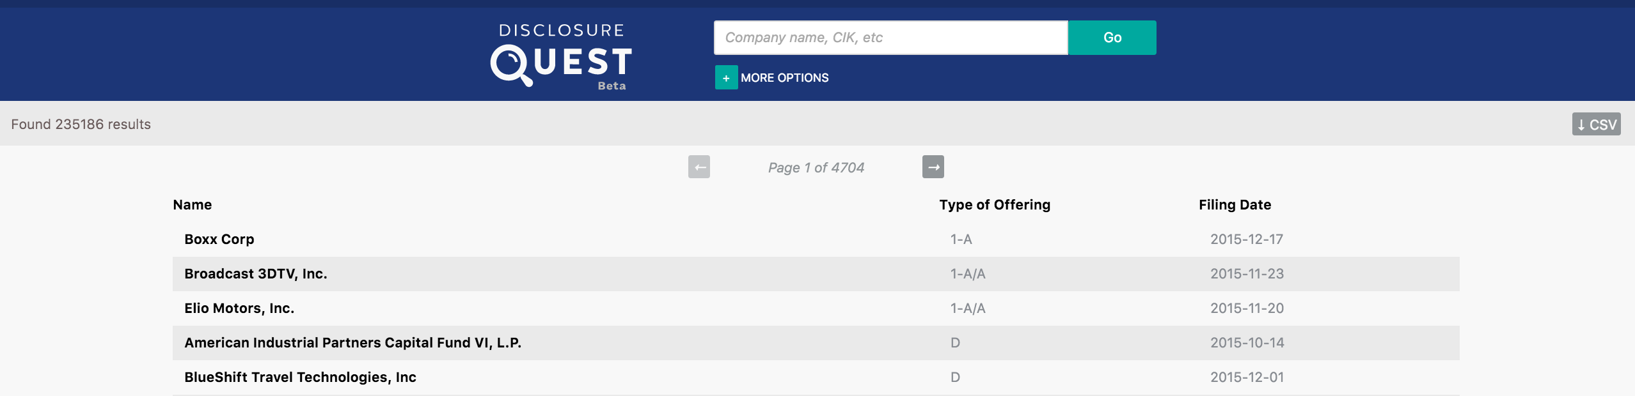The height and width of the screenshot is (396, 1635).
Task: Click filing date 2015-12-17
Action: (x=1247, y=239)
